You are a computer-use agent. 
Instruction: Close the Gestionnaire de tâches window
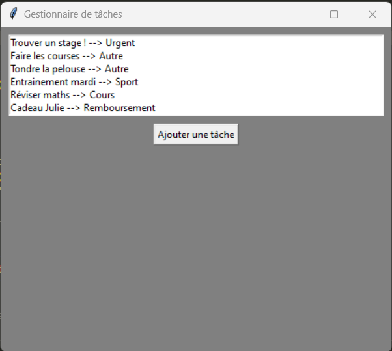pyautogui.click(x=372, y=14)
